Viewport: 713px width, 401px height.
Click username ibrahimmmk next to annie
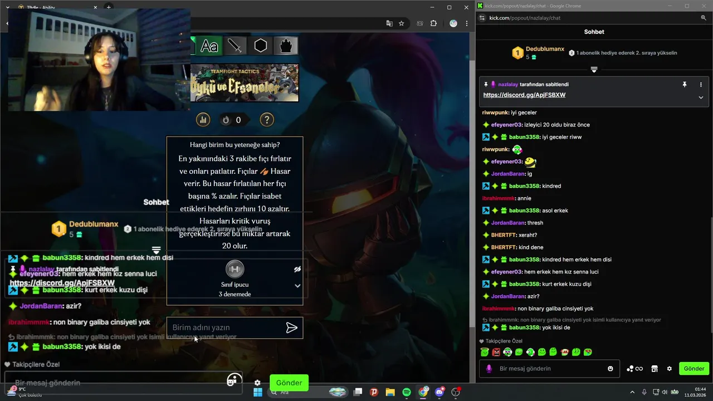(x=499, y=198)
